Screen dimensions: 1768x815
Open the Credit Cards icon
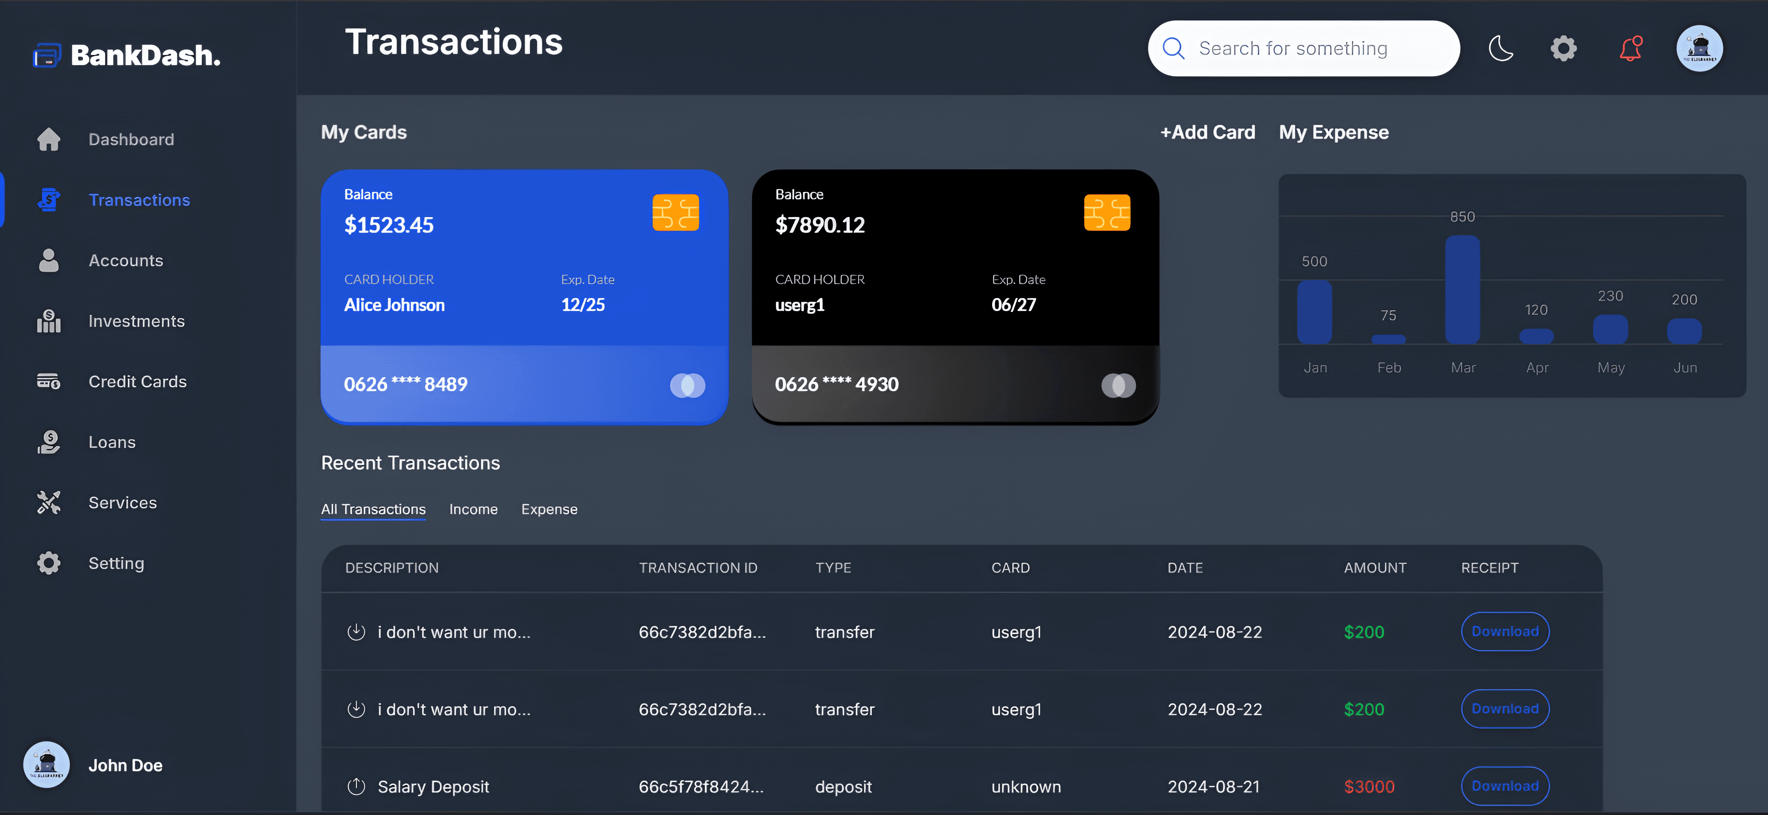click(48, 381)
